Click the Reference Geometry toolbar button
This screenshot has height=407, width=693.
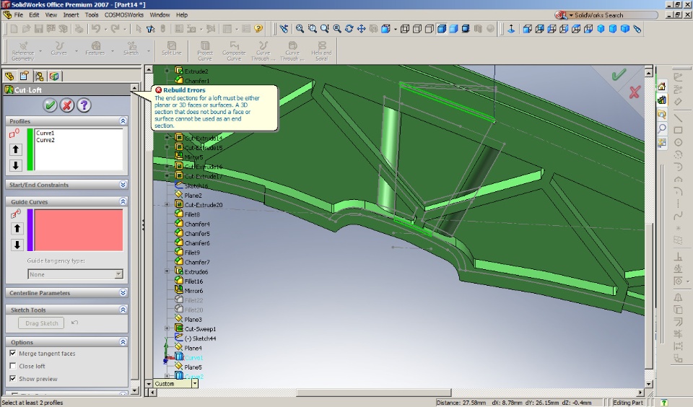click(x=23, y=51)
